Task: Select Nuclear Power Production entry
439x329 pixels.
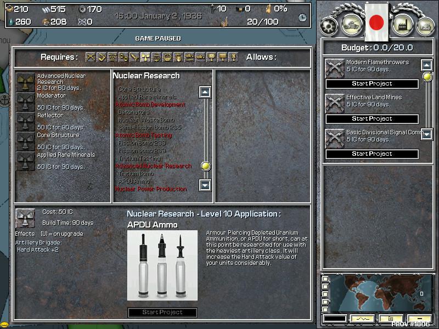Action: pos(150,189)
